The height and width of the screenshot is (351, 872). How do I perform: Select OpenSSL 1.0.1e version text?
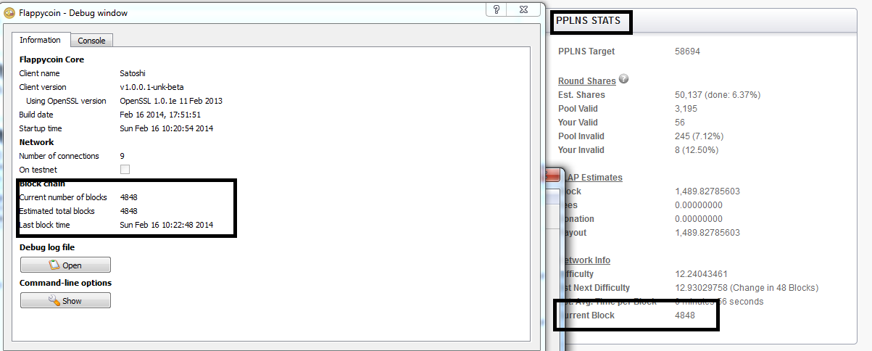[170, 101]
